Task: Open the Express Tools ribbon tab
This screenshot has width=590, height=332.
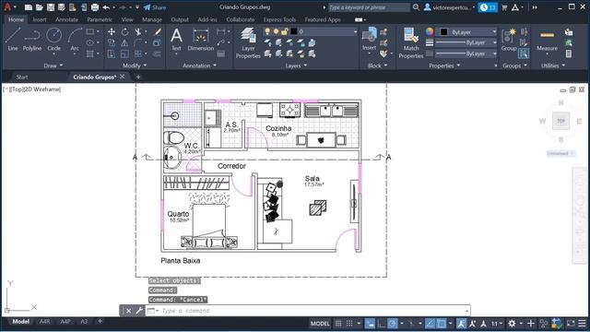Action: coord(279,19)
